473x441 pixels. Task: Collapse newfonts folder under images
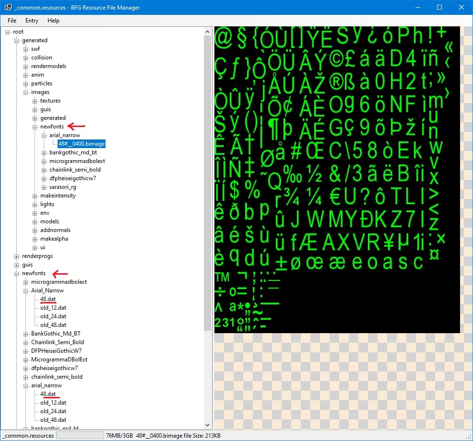35,127
